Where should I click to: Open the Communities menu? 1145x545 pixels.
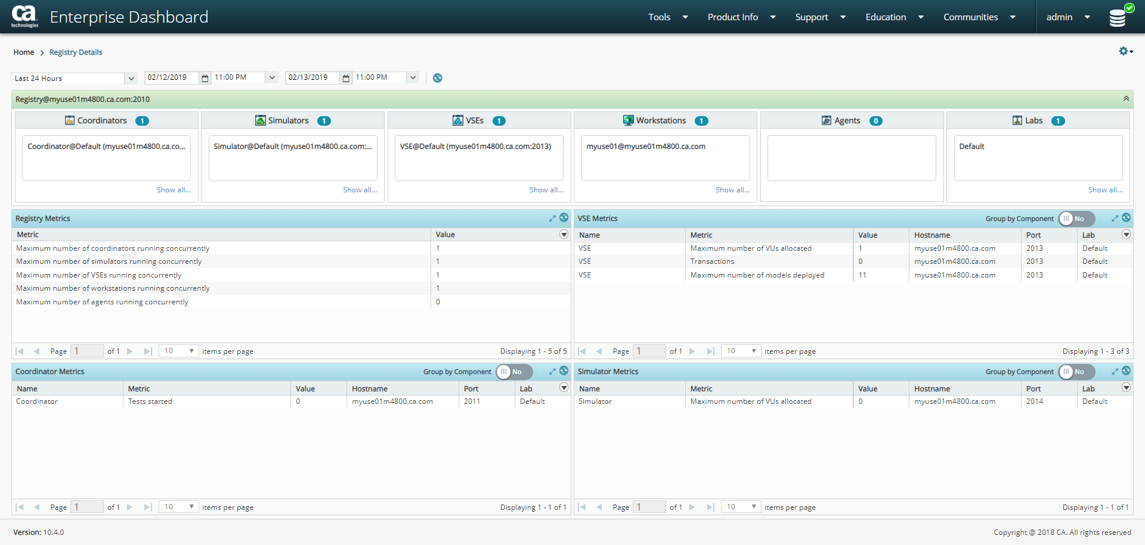pos(979,17)
